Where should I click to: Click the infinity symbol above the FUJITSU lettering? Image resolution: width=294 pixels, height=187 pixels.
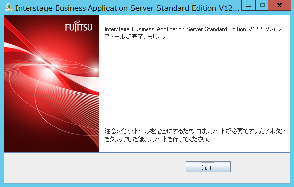click(x=78, y=22)
